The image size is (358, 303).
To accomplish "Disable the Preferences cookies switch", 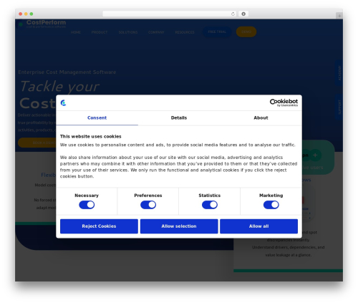I will [x=148, y=205].
